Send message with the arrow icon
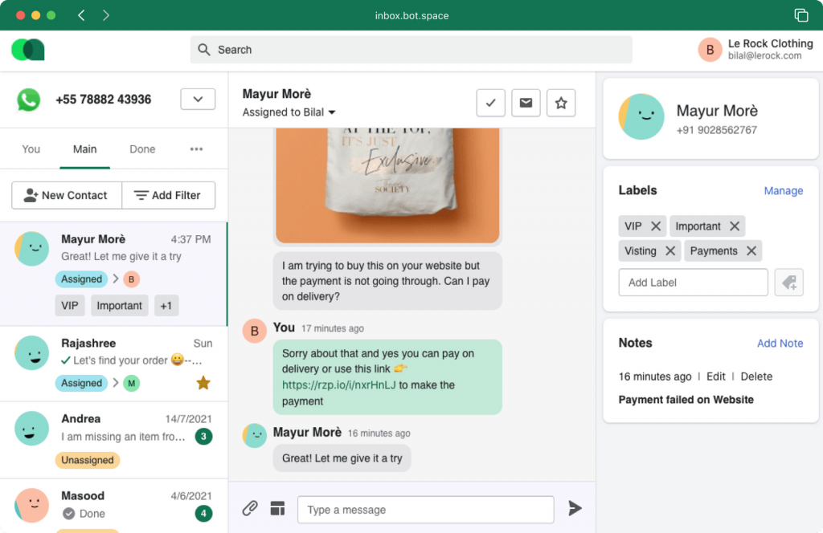Image resolution: width=823 pixels, height=533 pixels. tap(575, 508)
